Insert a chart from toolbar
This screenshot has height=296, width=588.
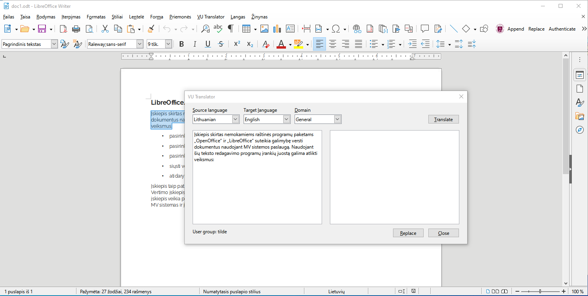coord(277,29)
